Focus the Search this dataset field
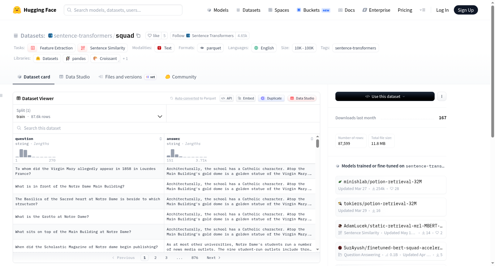Screen dimensions: 495x266 166,128
